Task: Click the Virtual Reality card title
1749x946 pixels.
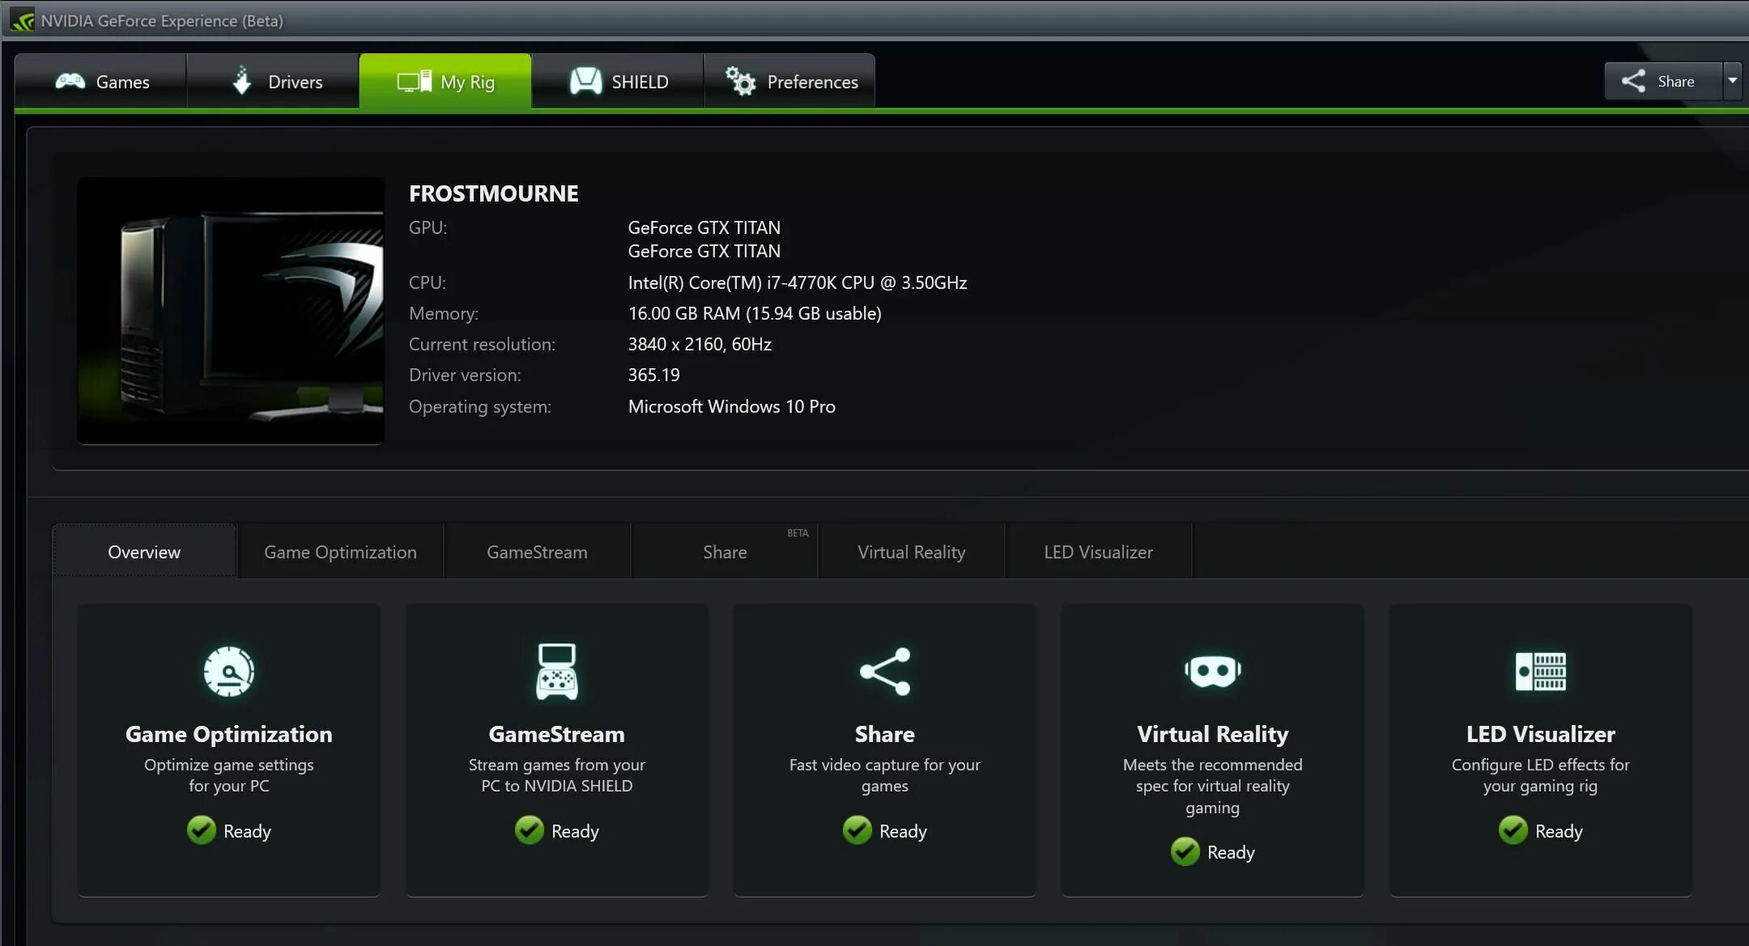Action: coord(1212,734)
